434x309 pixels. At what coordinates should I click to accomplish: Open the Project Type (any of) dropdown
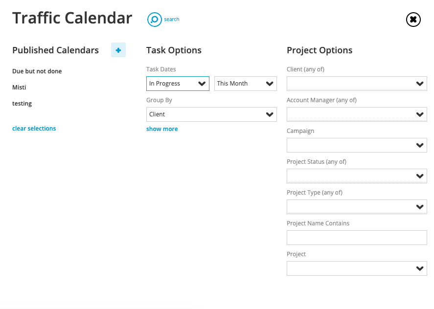point(357,207)
